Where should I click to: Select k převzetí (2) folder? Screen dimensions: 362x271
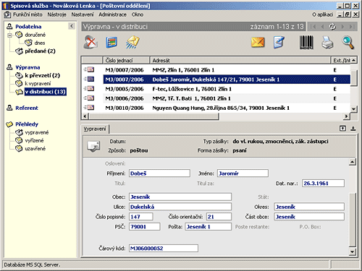click(x=42, y=75)
